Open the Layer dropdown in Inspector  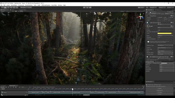169,14
